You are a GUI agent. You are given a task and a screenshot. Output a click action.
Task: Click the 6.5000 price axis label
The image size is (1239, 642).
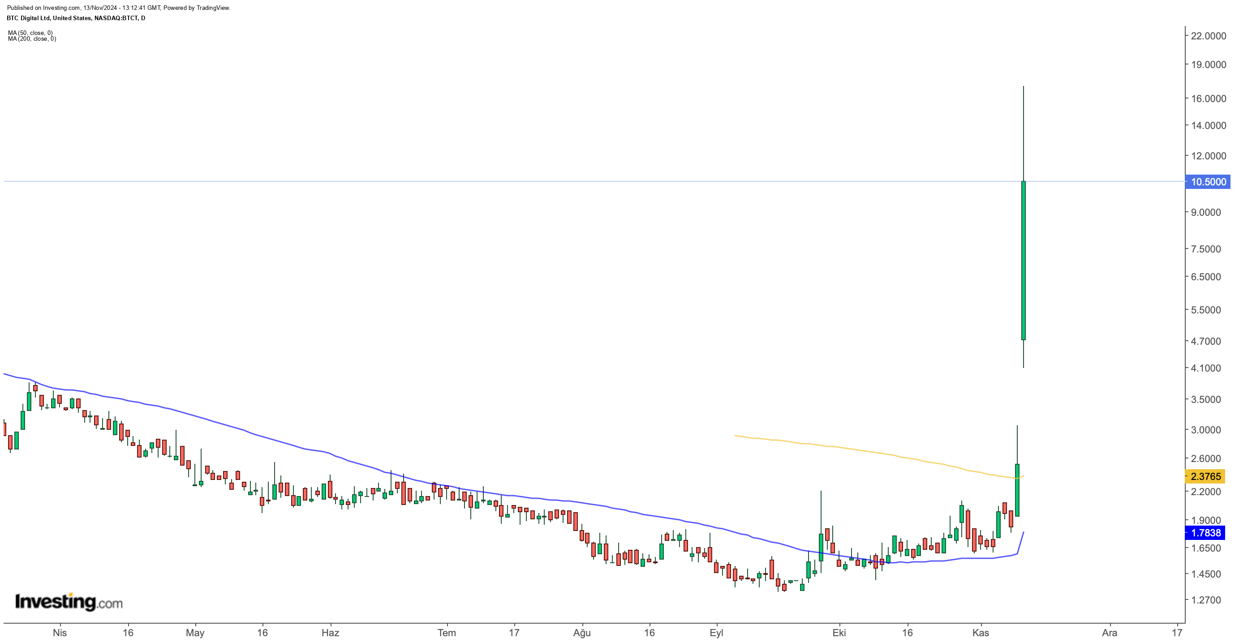point(1205,277)
